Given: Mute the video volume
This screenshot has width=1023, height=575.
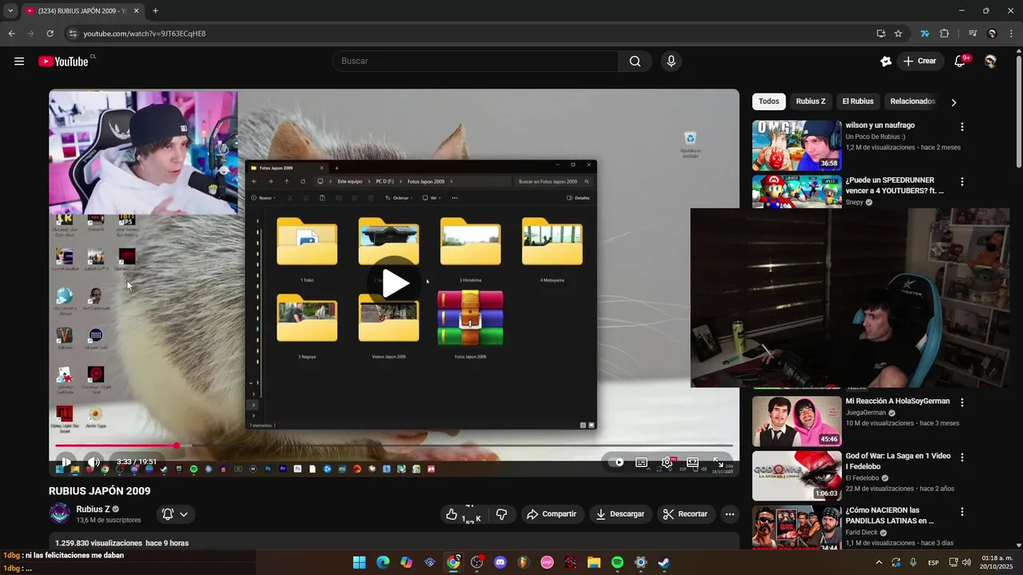Looking at the screenshot, I should pyautogui.click(x=94, y=462).
